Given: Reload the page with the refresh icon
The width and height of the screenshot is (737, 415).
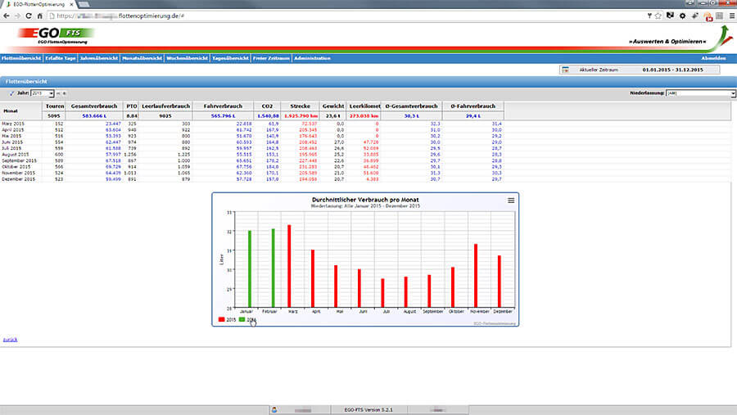Looking at the screenshot, I should (x=29, y=16).
